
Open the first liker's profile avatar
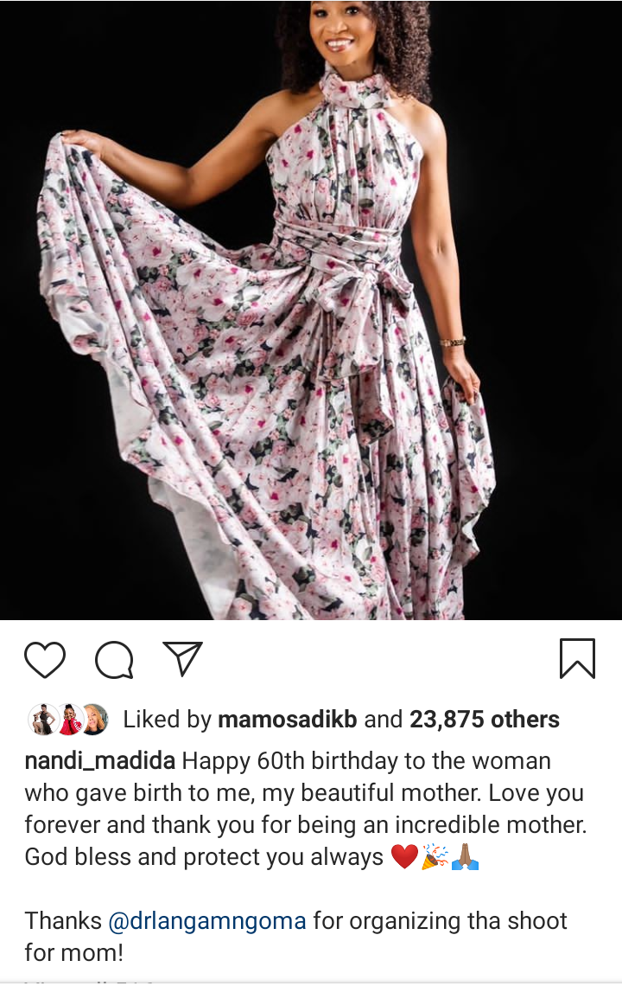(42, 720)
